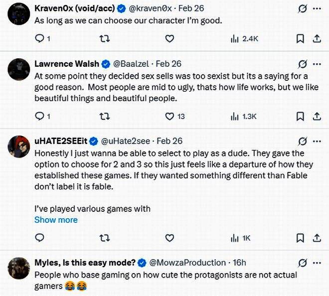
Task: Bookmark uHATE2SEEit's tweet
Action: pyautogui.click(x=300, y=239)
